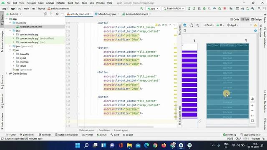Click the CRLF line separator status
The width and height of the screenshot is (267, 150).
pos(238,139)
